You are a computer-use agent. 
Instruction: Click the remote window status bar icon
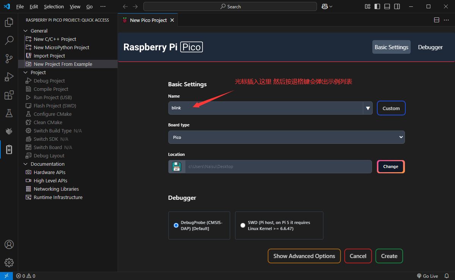pos(6,276)
